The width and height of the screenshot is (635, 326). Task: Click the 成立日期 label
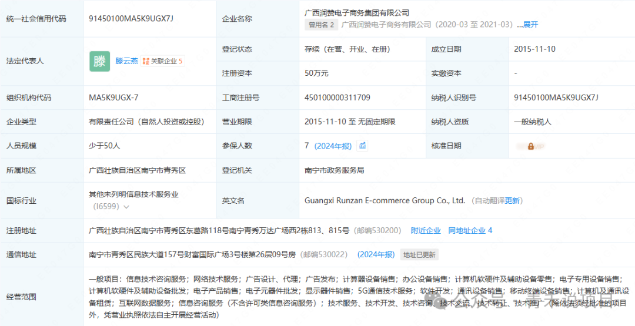coord(447,49)
